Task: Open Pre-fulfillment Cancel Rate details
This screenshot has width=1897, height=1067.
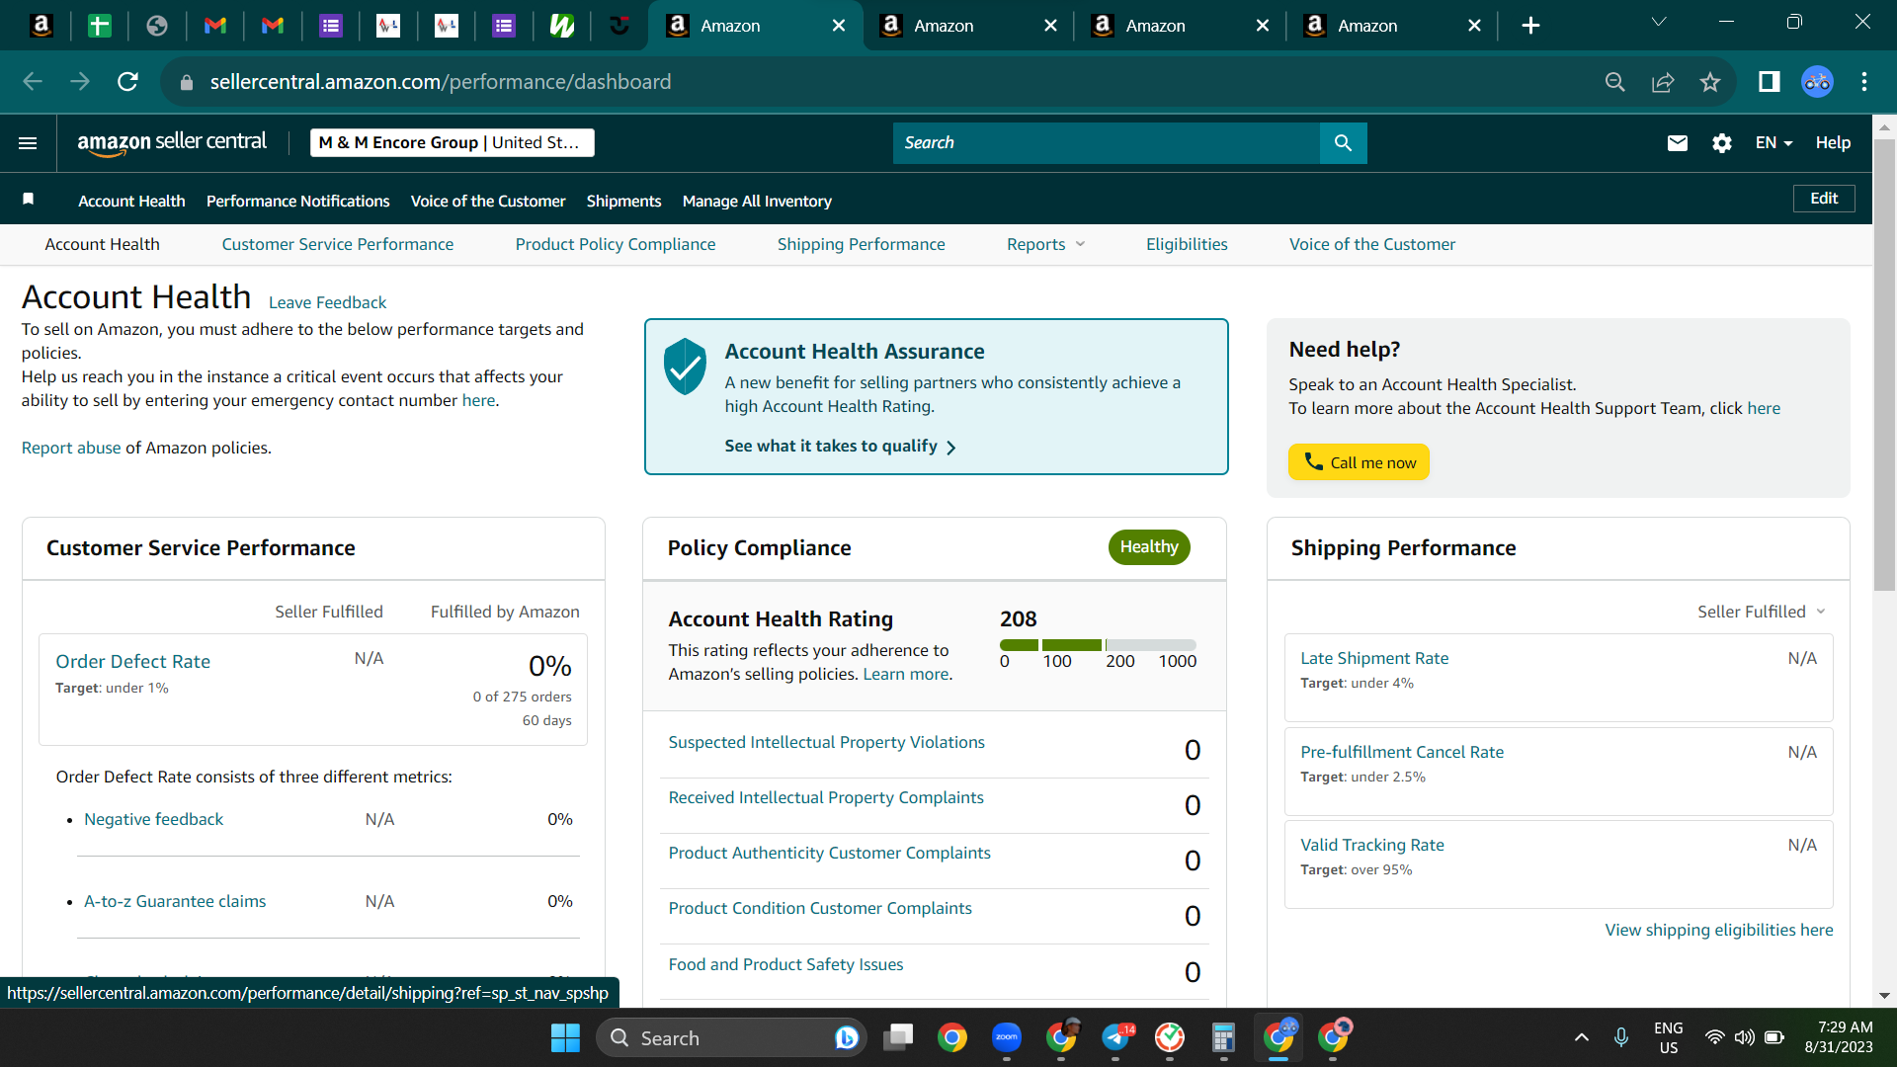Action: [1402, 752]
